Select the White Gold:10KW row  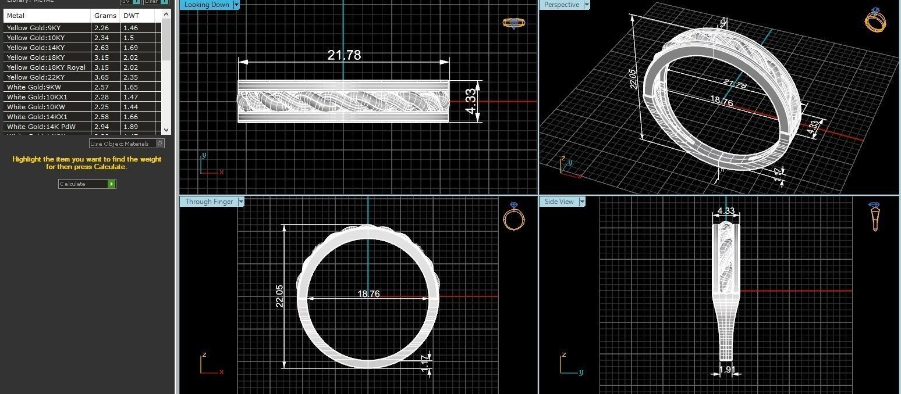pyautogui.click(x=83, y=107)
